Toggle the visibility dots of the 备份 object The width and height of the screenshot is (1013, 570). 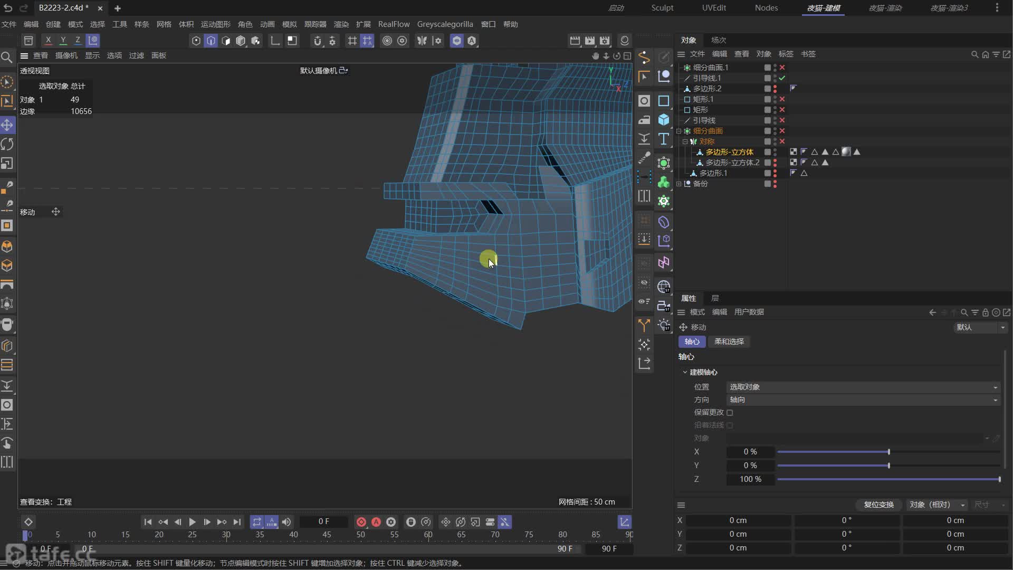pyautogui.click(x=775, y=184)
